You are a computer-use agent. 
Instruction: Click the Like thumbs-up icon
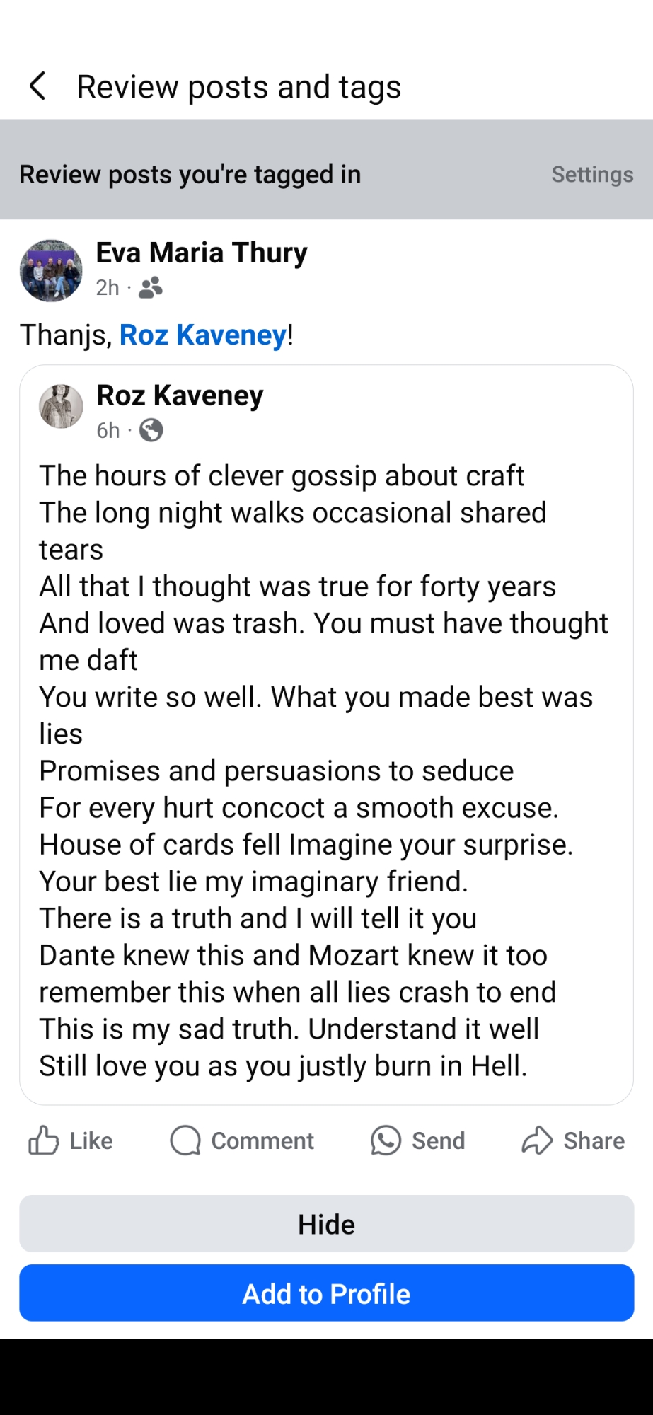(44, 1140)
